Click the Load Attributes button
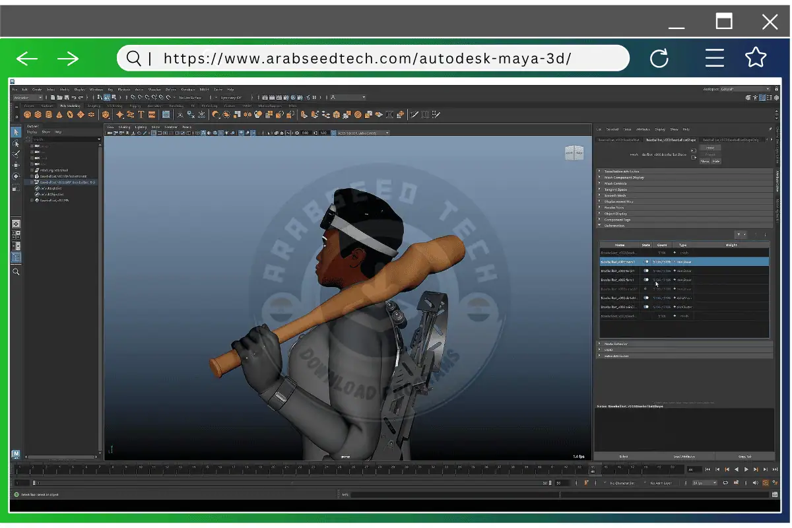This screenshot has height=528, width=792. (684, 456)
